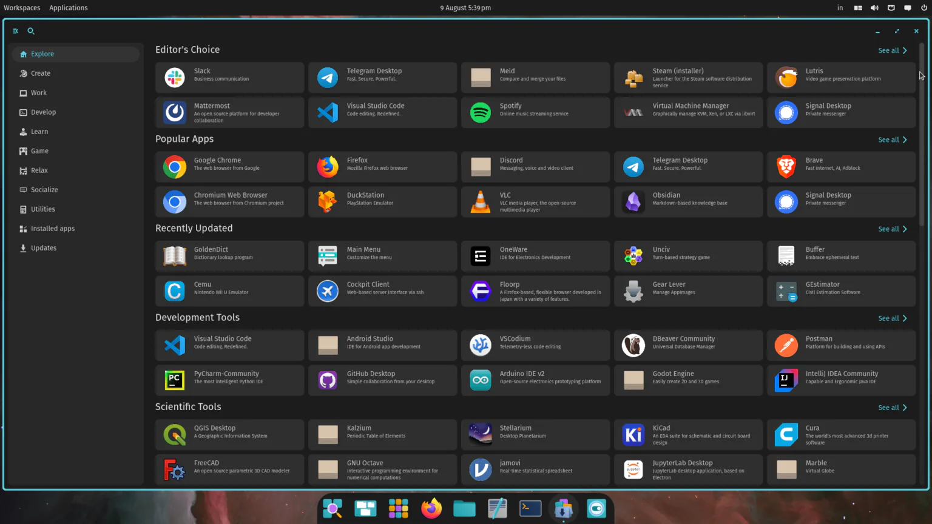
Task: Toggle the sidebar navigation button
Action: pyautogui.click(x=15, y=31)
